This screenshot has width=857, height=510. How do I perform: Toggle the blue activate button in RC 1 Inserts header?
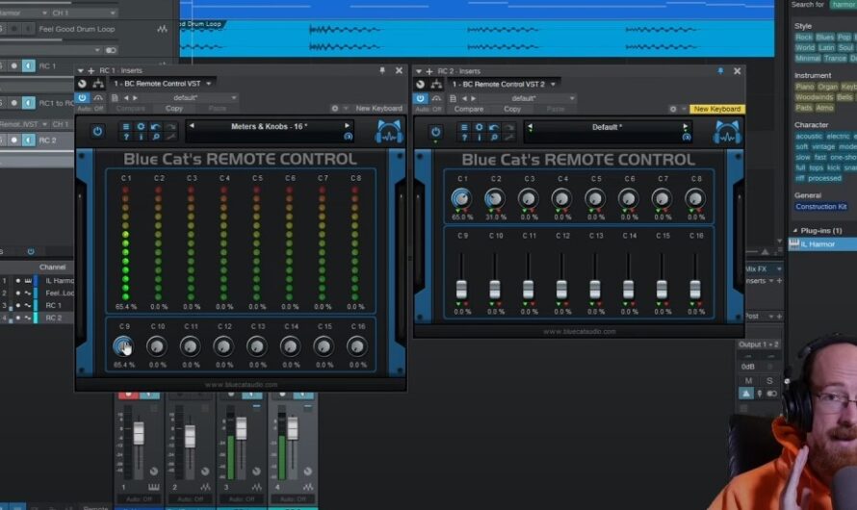pyautogui.click(x=82, y=98)
